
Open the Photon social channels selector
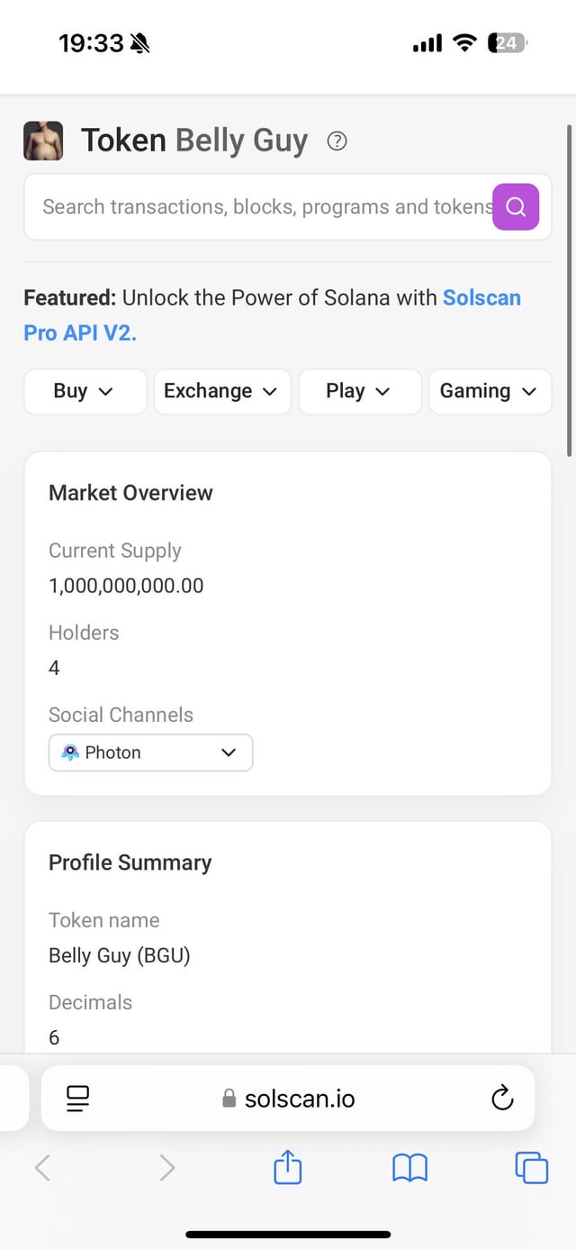point(150,753)
